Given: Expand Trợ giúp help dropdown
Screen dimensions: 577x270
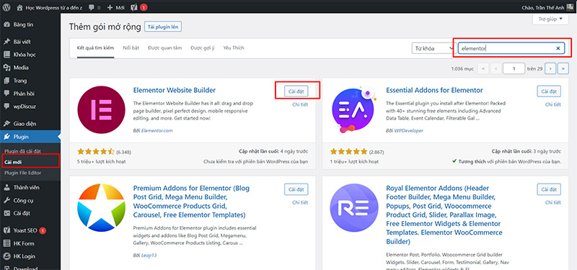Looking at the screenshot, I should (x=550, y=19).
